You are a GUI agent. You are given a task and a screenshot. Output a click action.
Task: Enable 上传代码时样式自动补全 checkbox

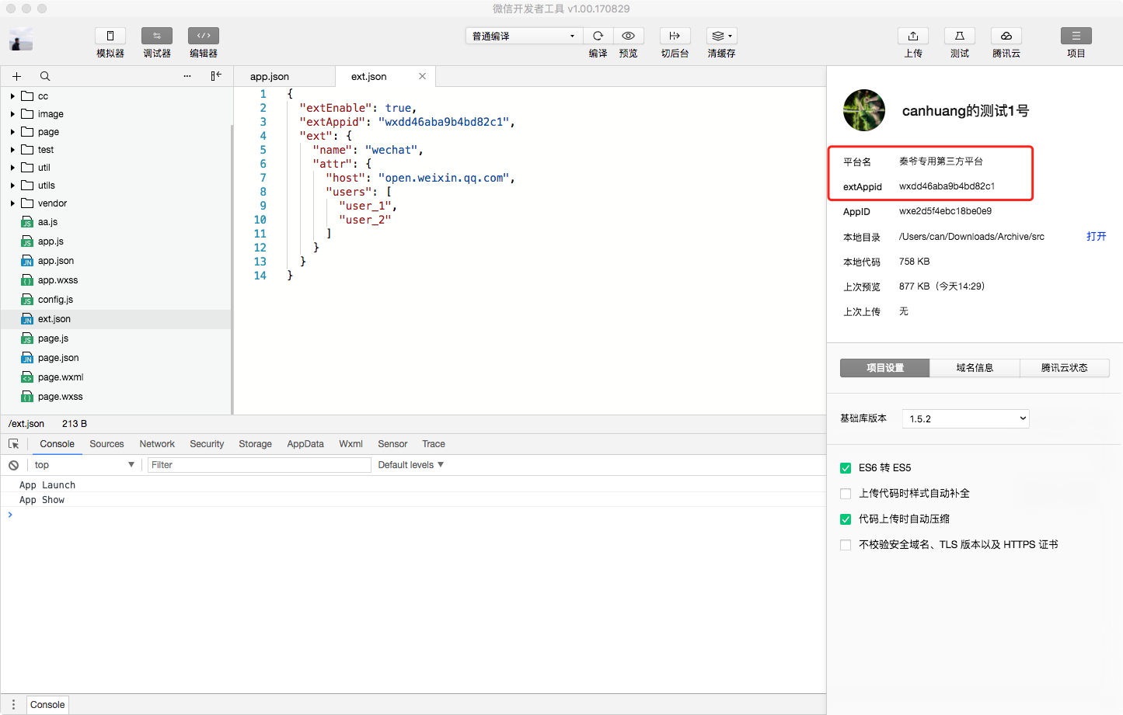coord(846,494)
